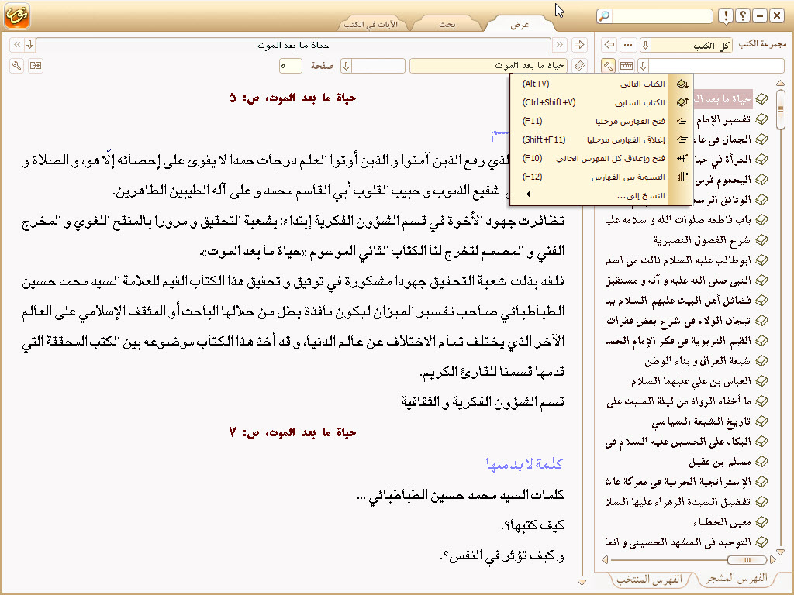Click the blue بسم link near the page top
The width and height of the screenshot is (794, 595).
click(x=500, y=132)
